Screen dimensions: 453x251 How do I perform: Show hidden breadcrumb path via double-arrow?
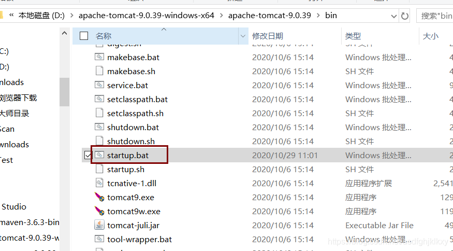click(11, 15)
